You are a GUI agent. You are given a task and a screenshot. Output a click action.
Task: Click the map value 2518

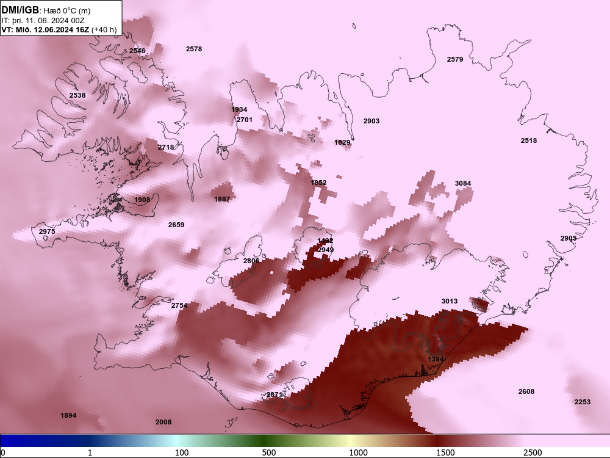(x=529, y=140)
